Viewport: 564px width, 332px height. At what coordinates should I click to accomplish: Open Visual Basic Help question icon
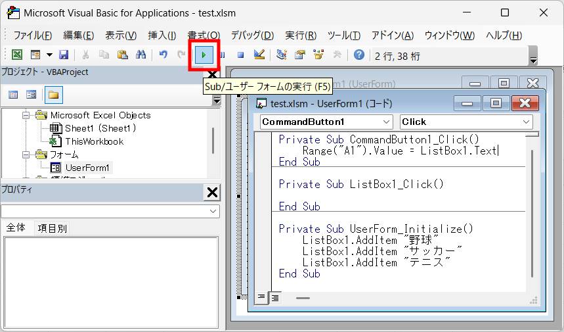[358, 55]
